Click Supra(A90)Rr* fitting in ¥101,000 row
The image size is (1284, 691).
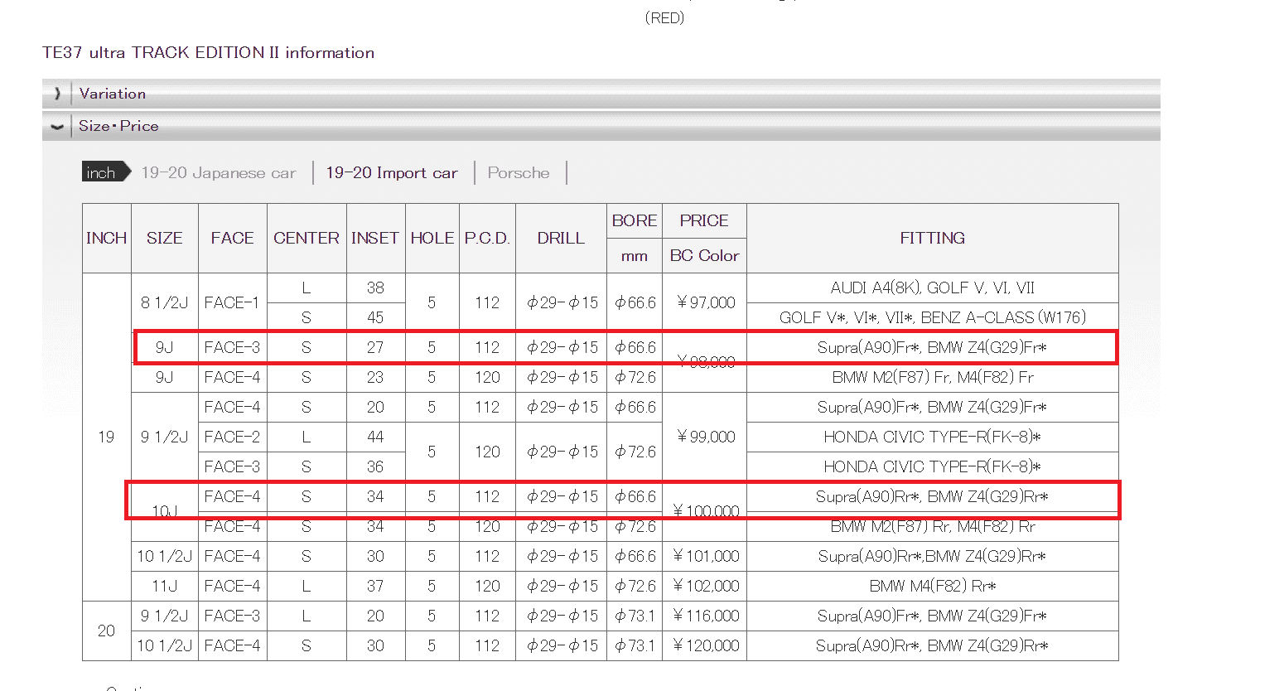(933, 556)
